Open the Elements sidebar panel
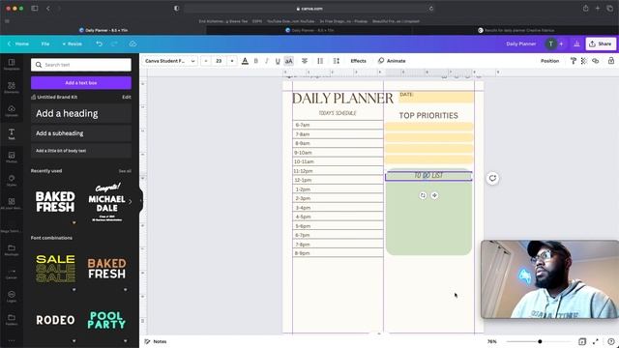Viewport: 619px width, 348px height. coord(12,87)
